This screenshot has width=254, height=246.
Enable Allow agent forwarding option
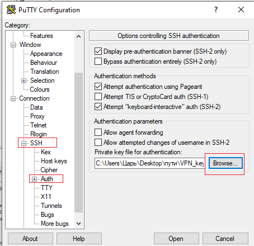click(x=98, y=133)
